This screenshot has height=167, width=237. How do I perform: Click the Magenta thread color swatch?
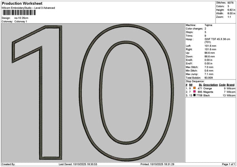[x=194, y=92]
